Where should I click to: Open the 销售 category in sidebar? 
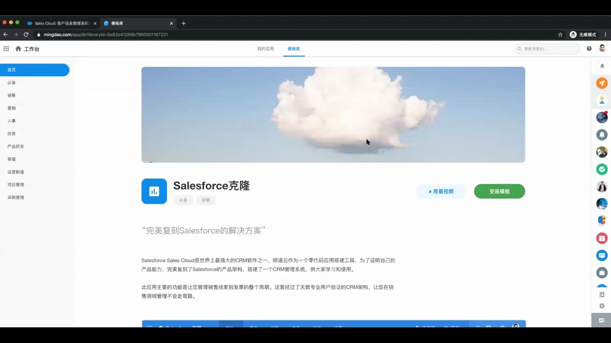(11, 95)
